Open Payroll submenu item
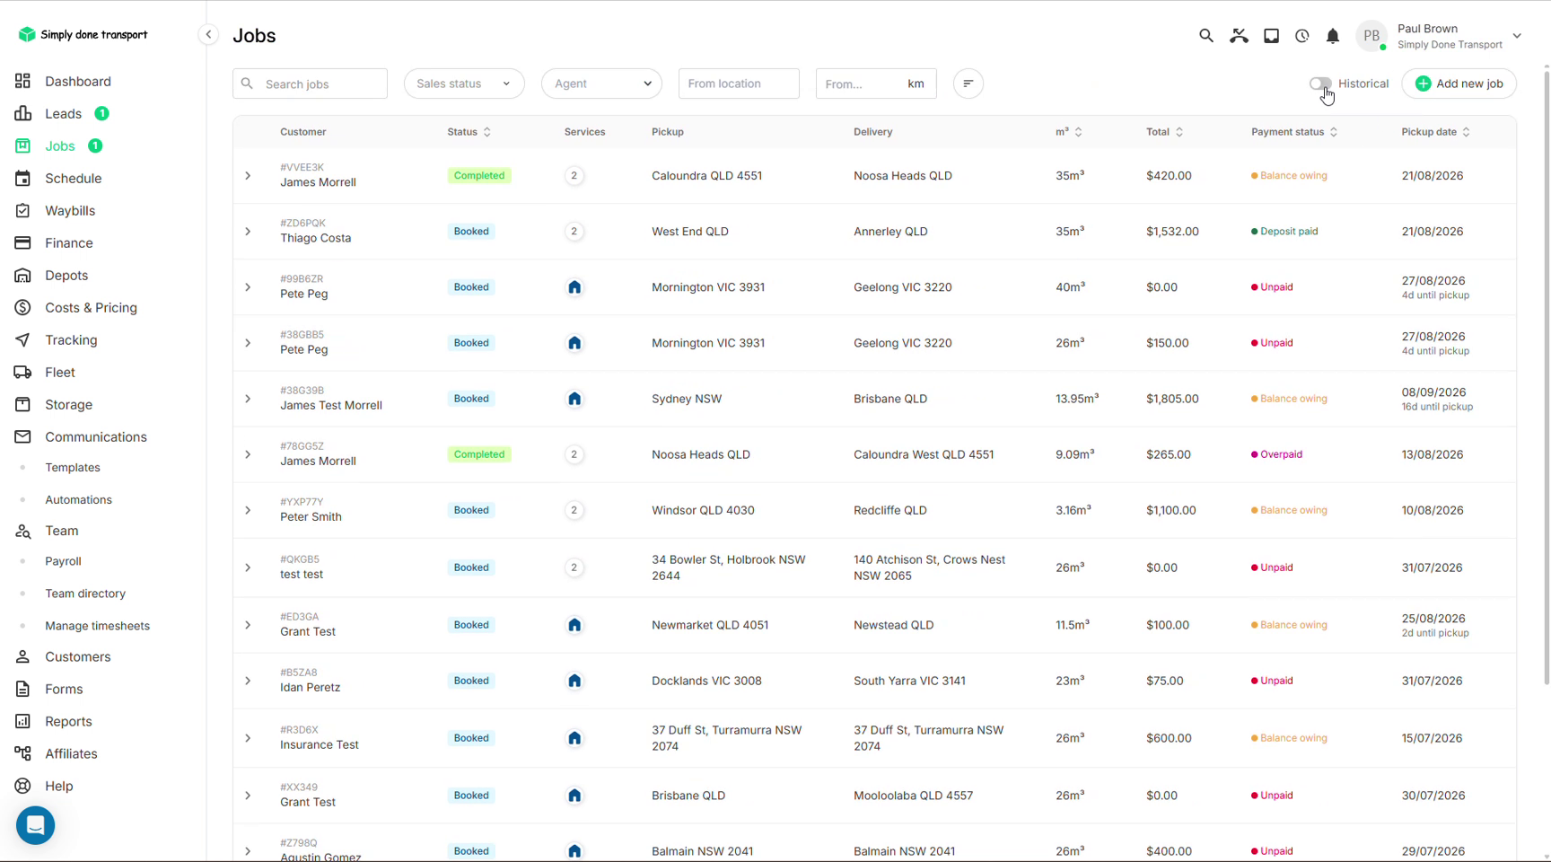This screenshot has height=862, width=1551. (63, 561)
